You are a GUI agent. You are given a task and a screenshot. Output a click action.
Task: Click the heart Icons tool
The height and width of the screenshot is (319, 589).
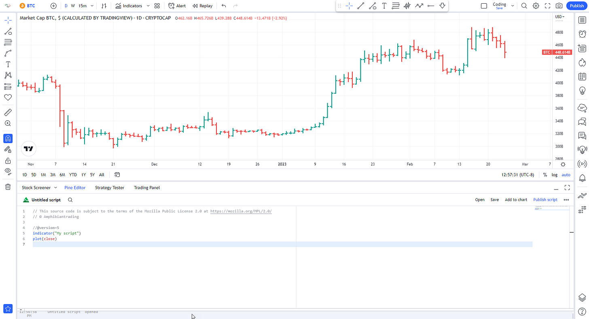[8, 97]
